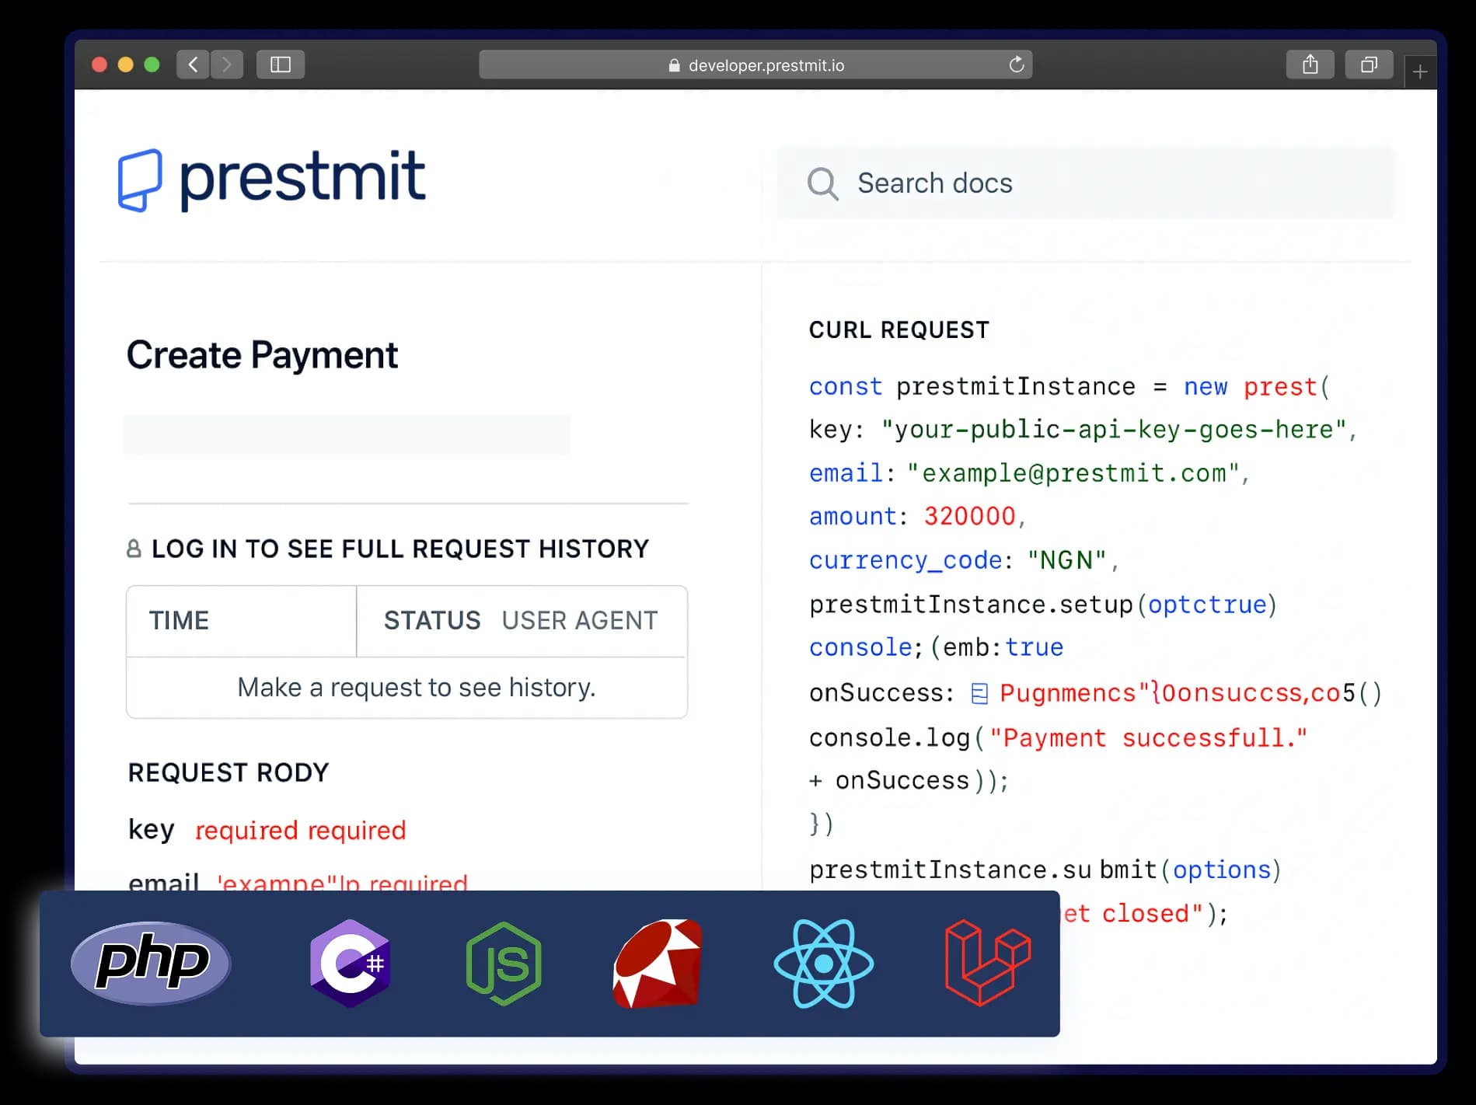The width and height of the screenshot is (1476, 1105).
Task: Click LOG IN TO SEE FULL REQUEST HISTORY
Action: (x=400, y=549)
